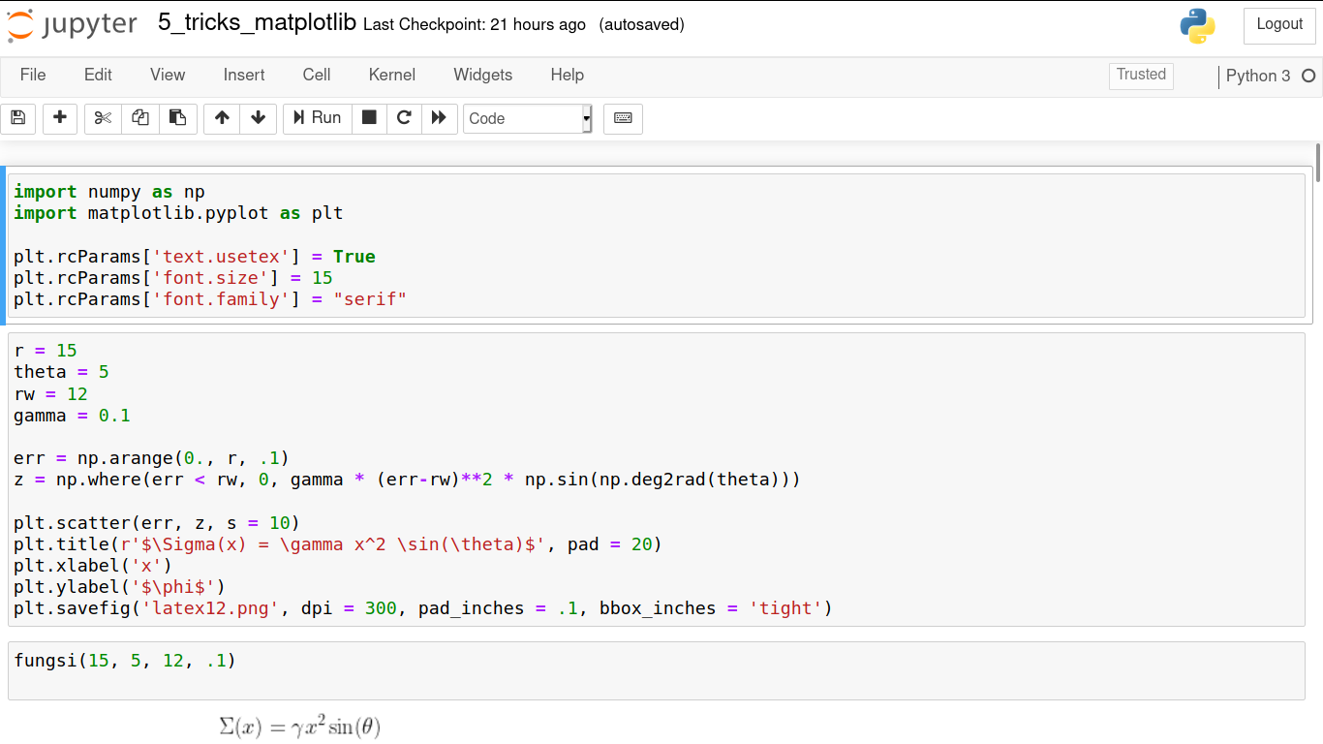Click the save and checkpoint icon

point(17,118)
